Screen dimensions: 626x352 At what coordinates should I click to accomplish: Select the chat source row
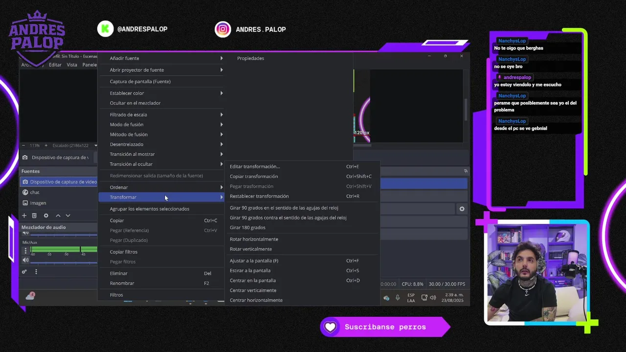59,192
